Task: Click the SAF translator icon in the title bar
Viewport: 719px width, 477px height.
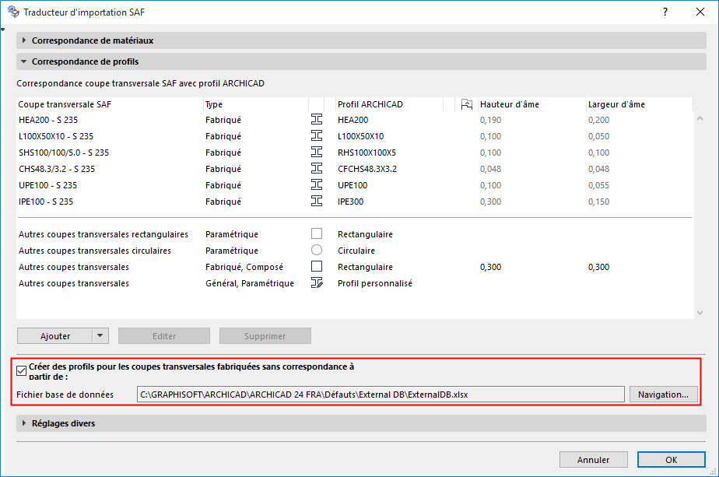Action: tap(13, 12)
